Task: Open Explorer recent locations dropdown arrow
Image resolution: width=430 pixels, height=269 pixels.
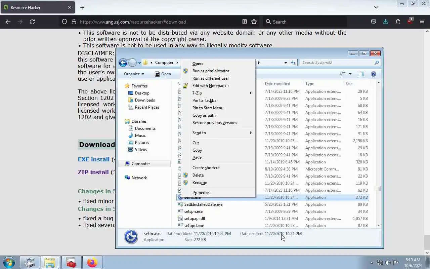Action: tap(139, 63)
